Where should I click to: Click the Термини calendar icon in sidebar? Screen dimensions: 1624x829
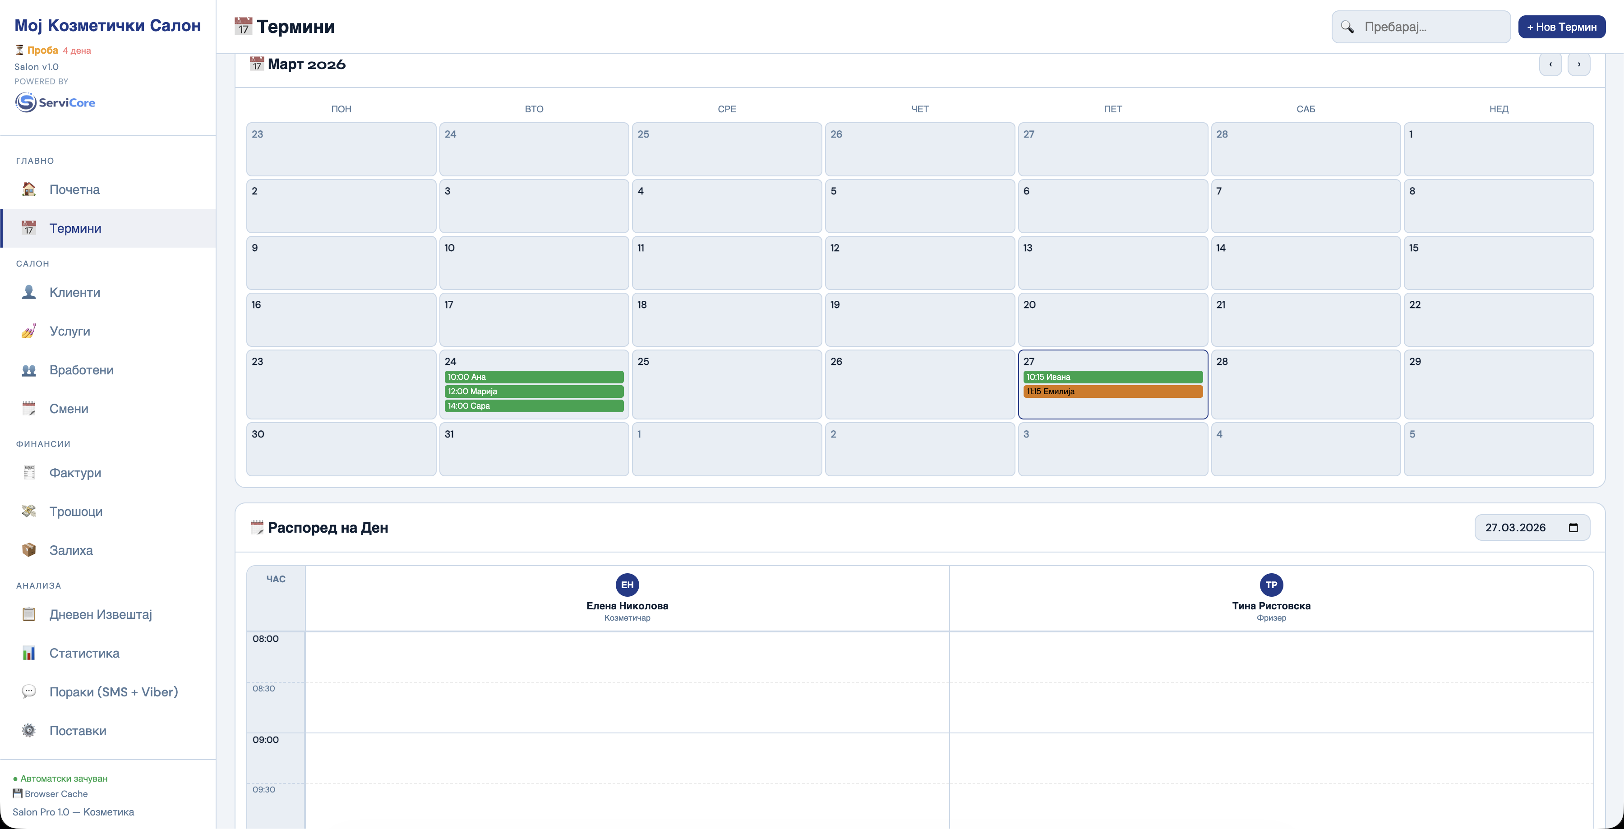pyautogui.click(x=29, y=228)
